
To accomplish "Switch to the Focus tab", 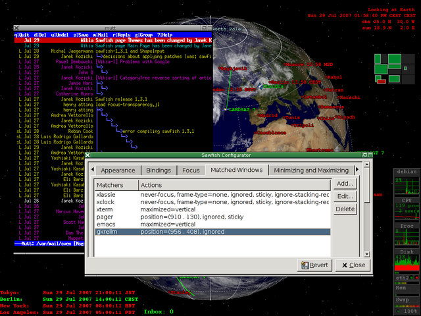I will 191,171.
